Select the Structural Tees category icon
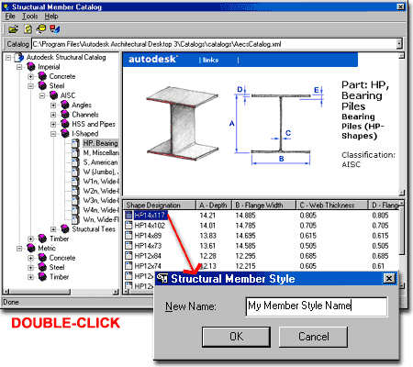413x367 pixels. point(65,228)
